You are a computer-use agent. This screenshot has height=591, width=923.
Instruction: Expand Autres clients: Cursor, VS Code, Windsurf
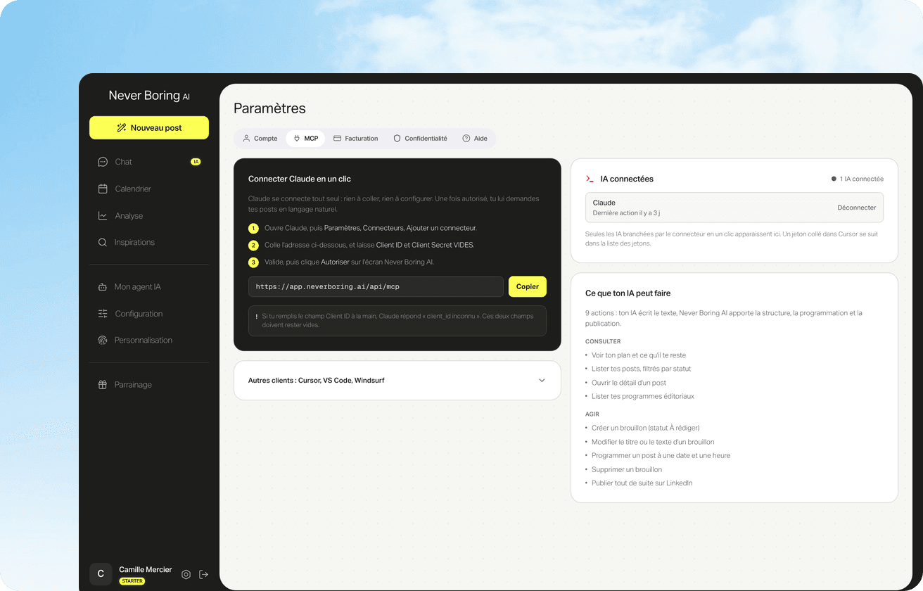[397, 381]
